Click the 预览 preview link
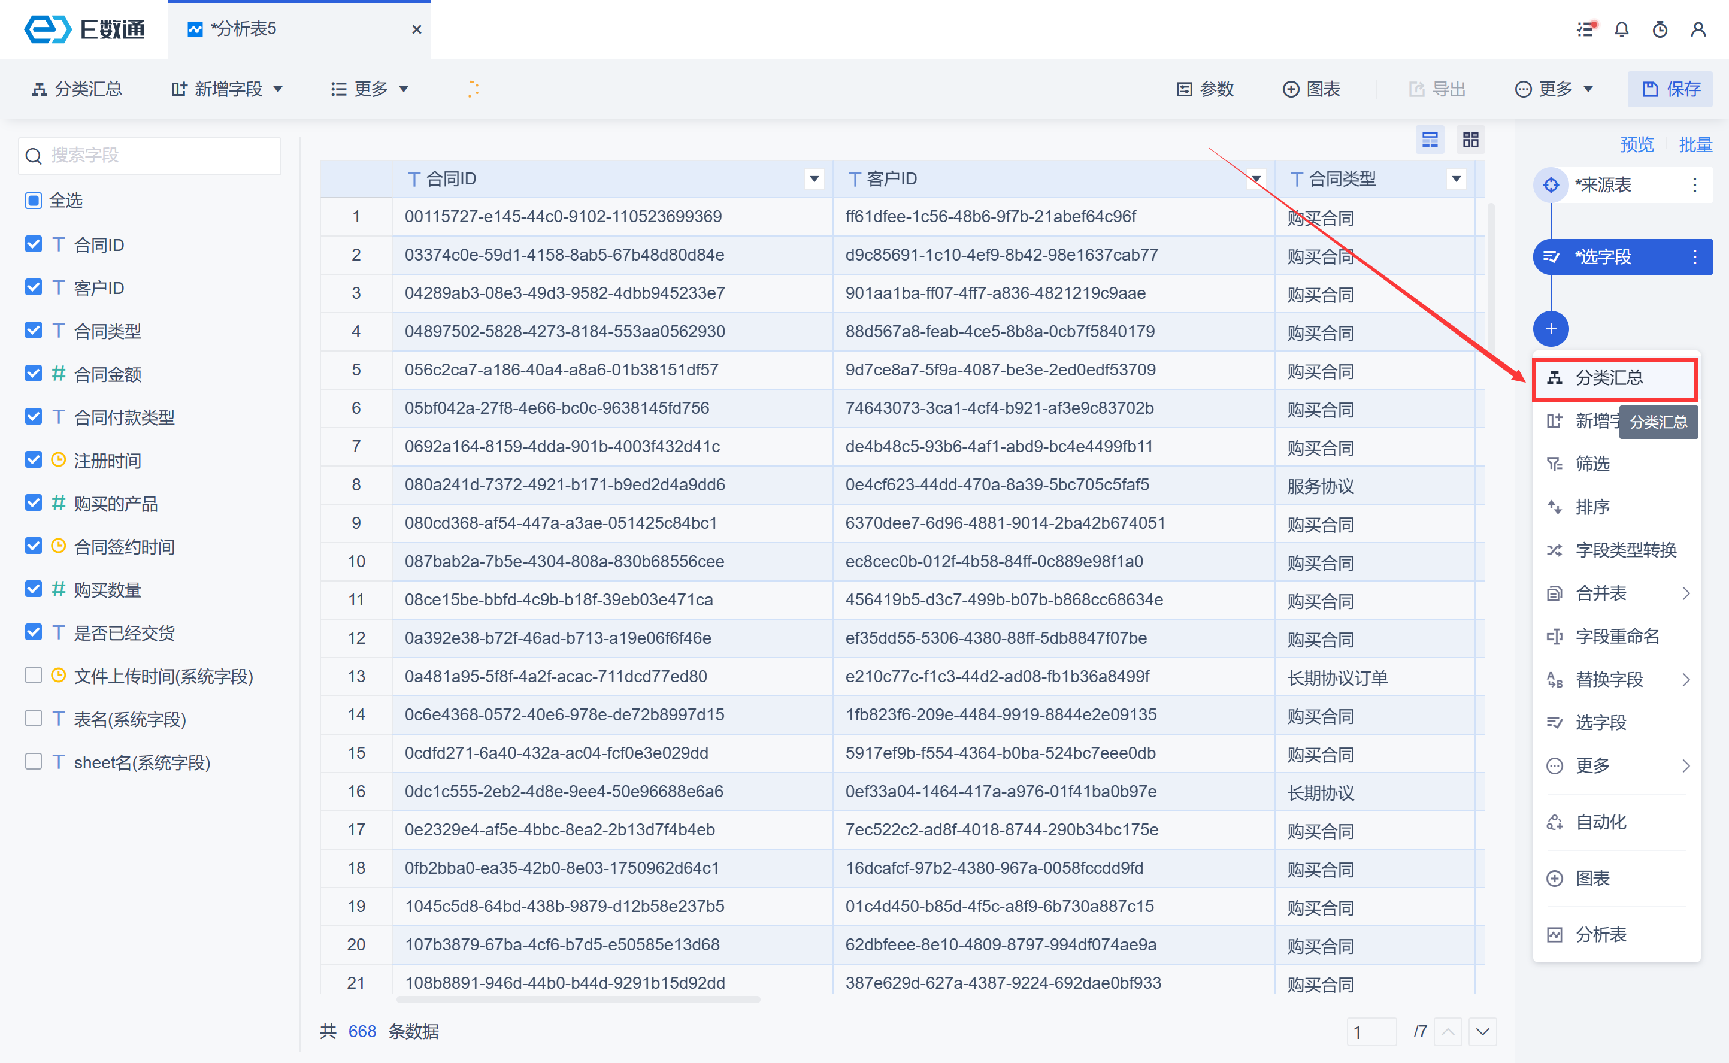Screen dimensions: 1729x1063 point(1636,145)
